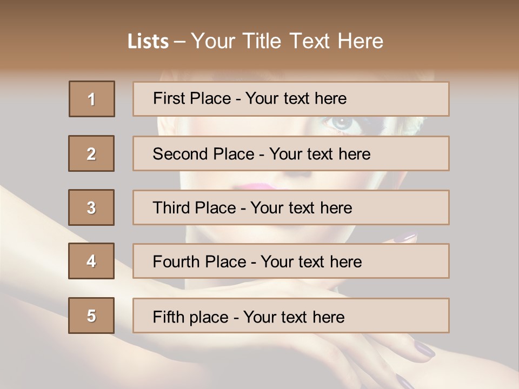Click the number 1 box
The image size is (519, 389).
coord(92,99)
